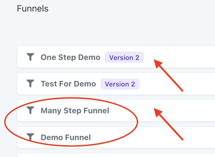
Task: Click the funnel icon beside One Step Demo
Action: point(31,57)
